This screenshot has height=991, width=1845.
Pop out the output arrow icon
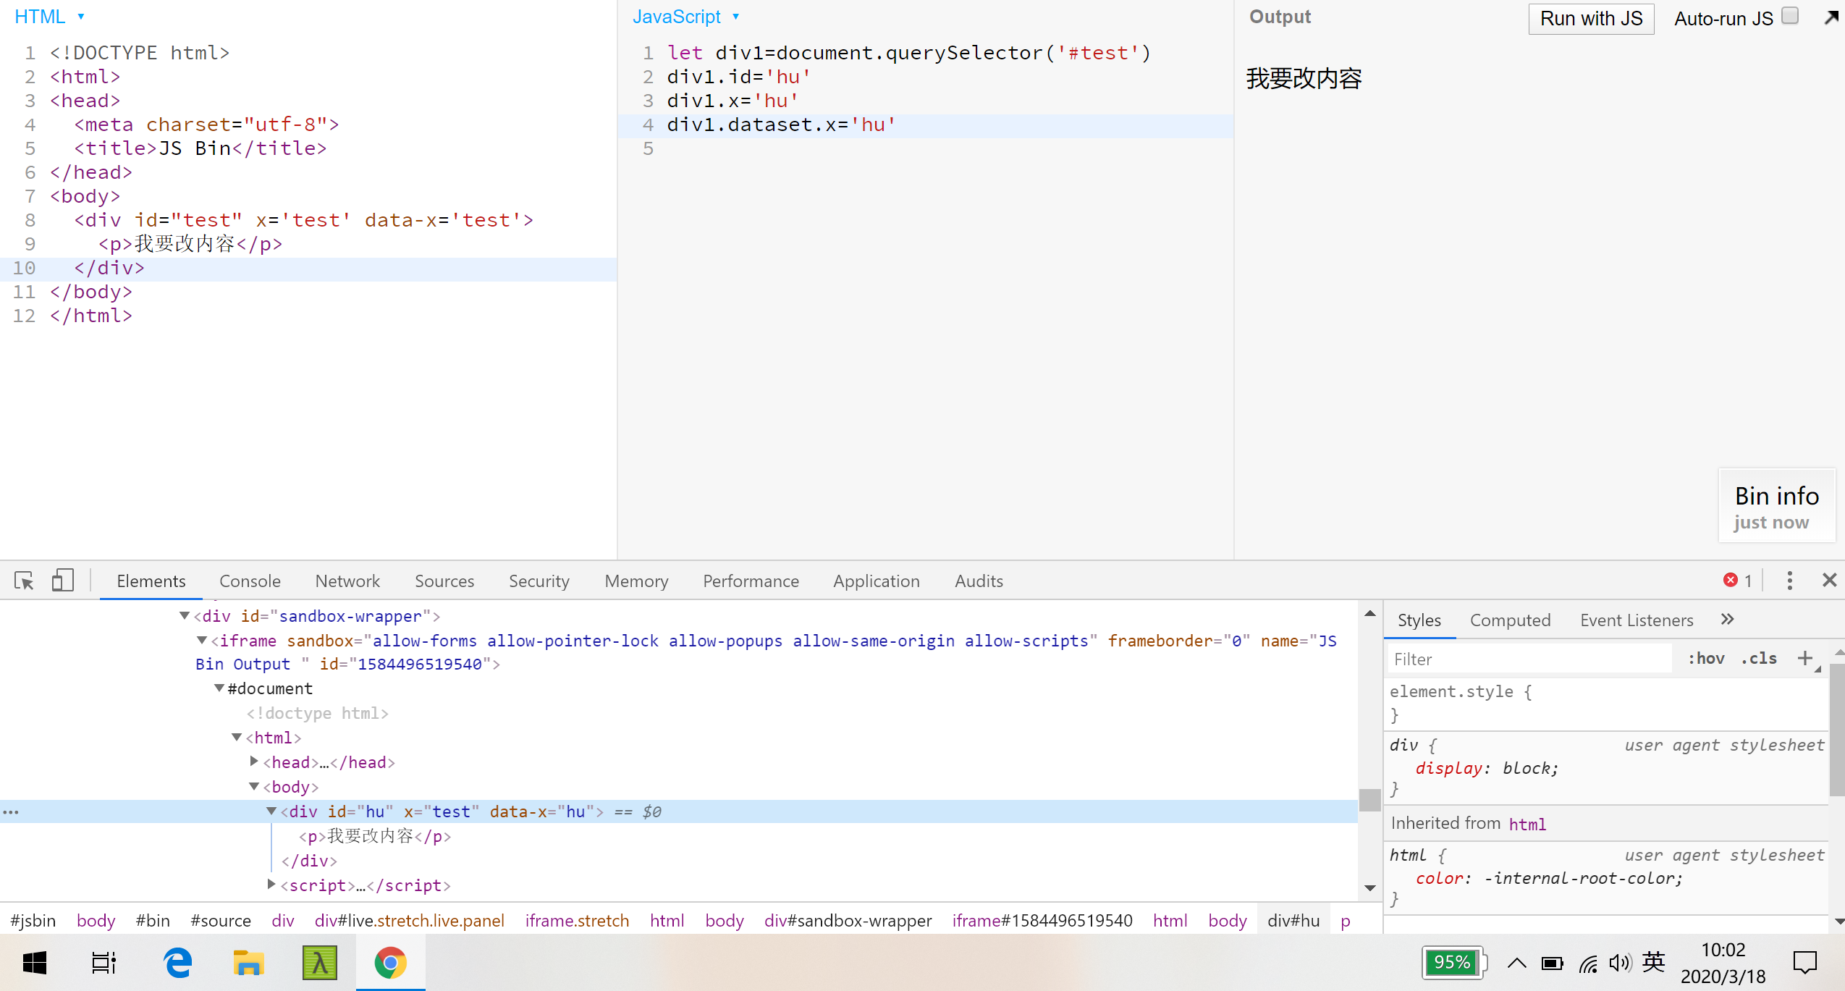coord(1831,17)
